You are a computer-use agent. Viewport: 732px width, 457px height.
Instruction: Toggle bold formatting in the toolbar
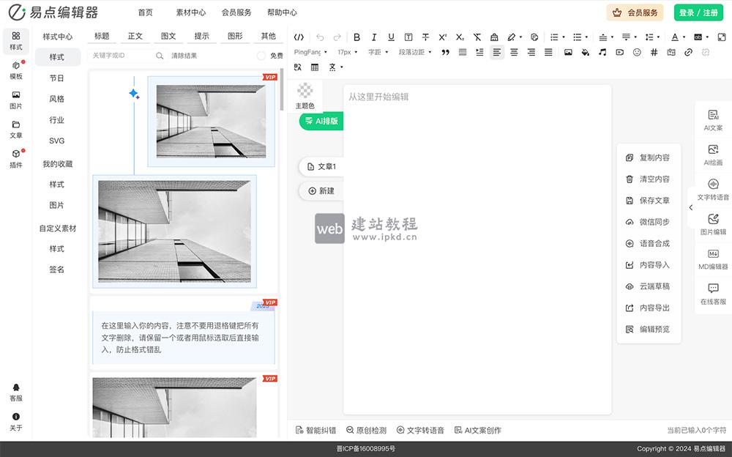tap(356, 37)
